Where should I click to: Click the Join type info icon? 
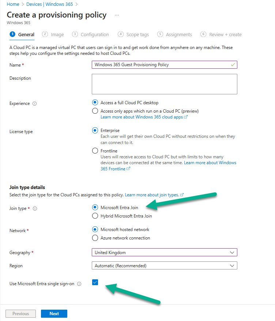pyautogui.click(x=35, y=209)
